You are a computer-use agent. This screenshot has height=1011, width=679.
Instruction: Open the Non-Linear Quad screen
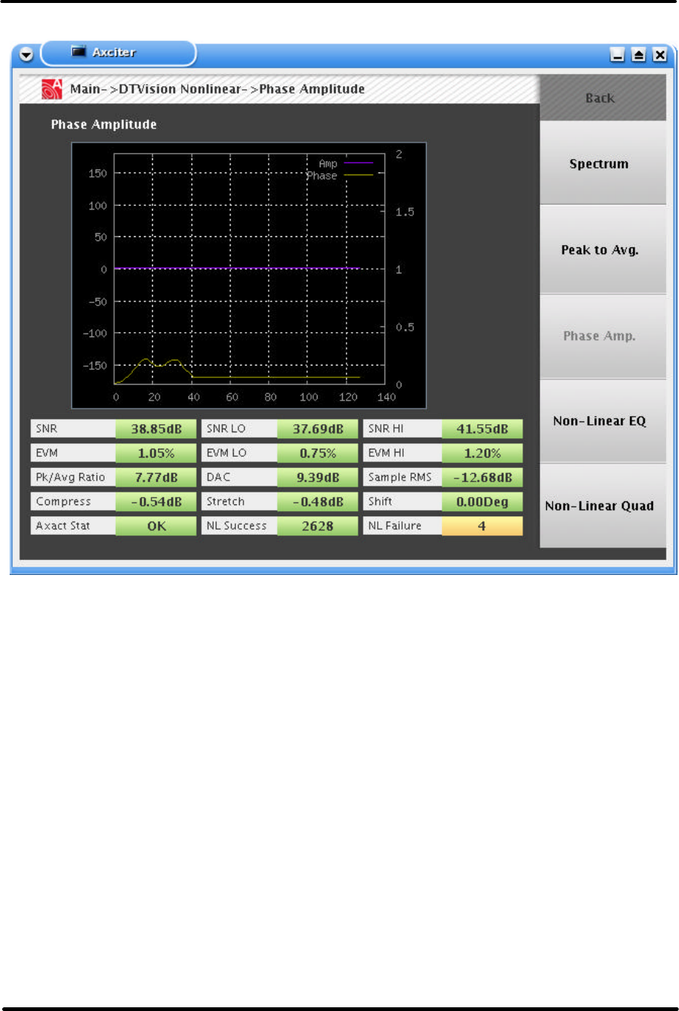pyautogui.click(x=603, y=506)
